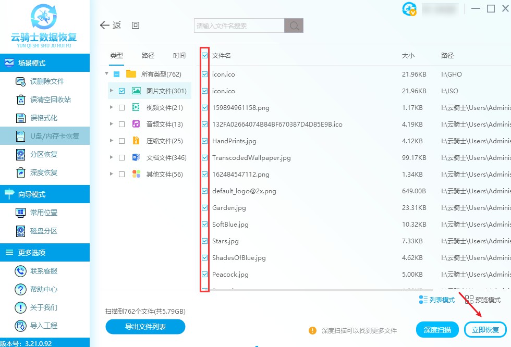Expand the 视频文件 tree node
The image size is (511, 347).
point(111,107)
